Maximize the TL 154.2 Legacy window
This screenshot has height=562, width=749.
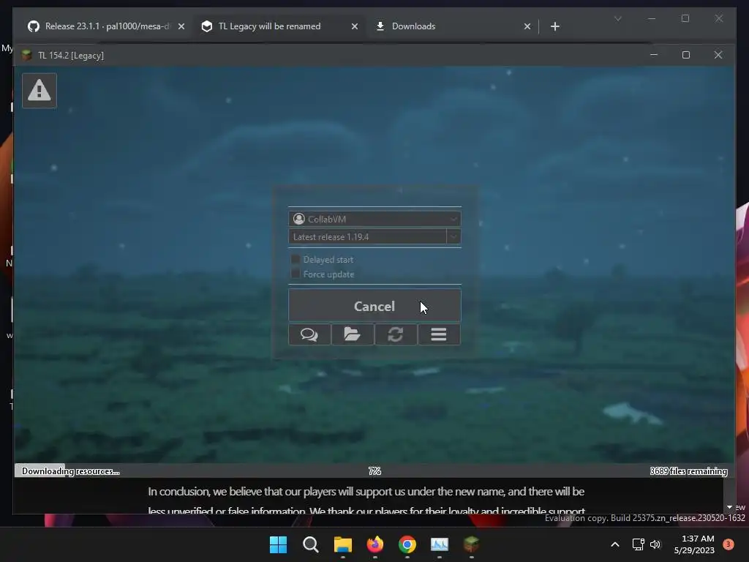click(686, 55)
